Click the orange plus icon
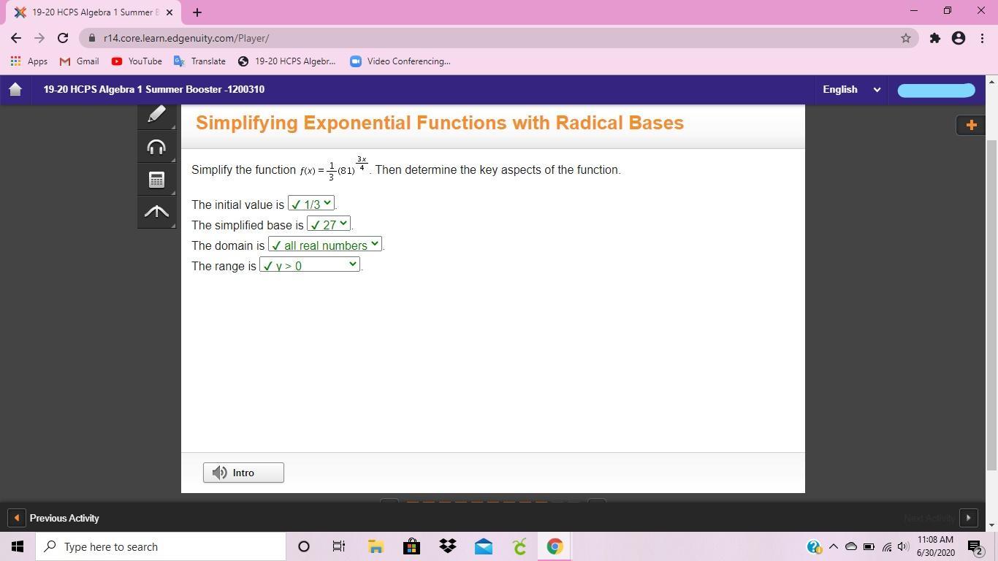 tap(971, 125)
